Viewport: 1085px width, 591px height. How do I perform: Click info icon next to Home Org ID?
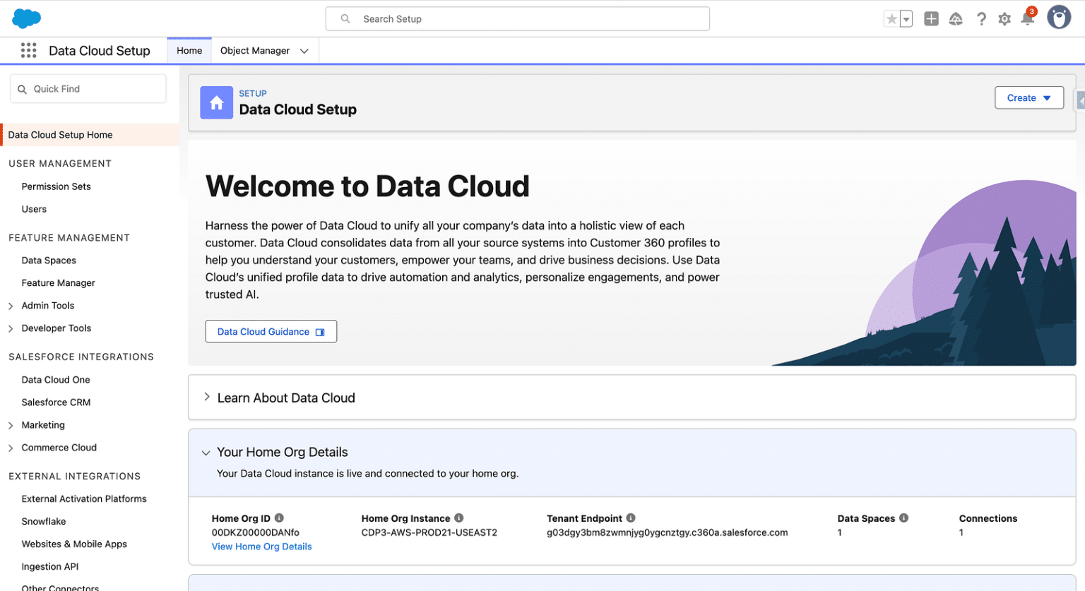279,518
